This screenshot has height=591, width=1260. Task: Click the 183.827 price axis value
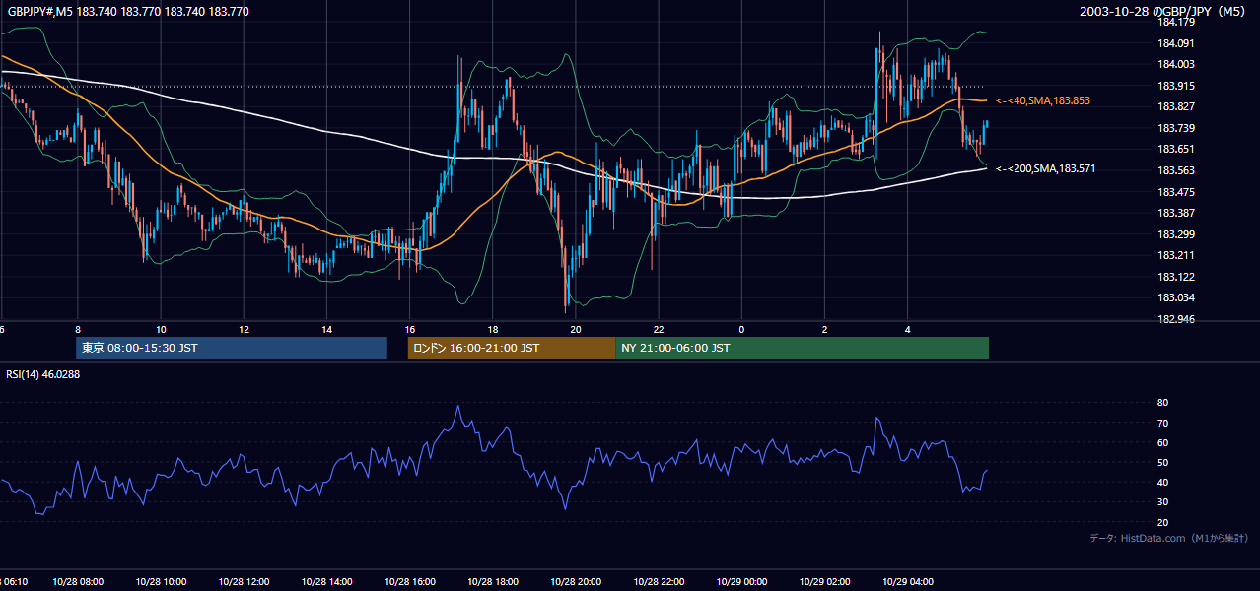pyautogui.click(x=1176, y=106)
